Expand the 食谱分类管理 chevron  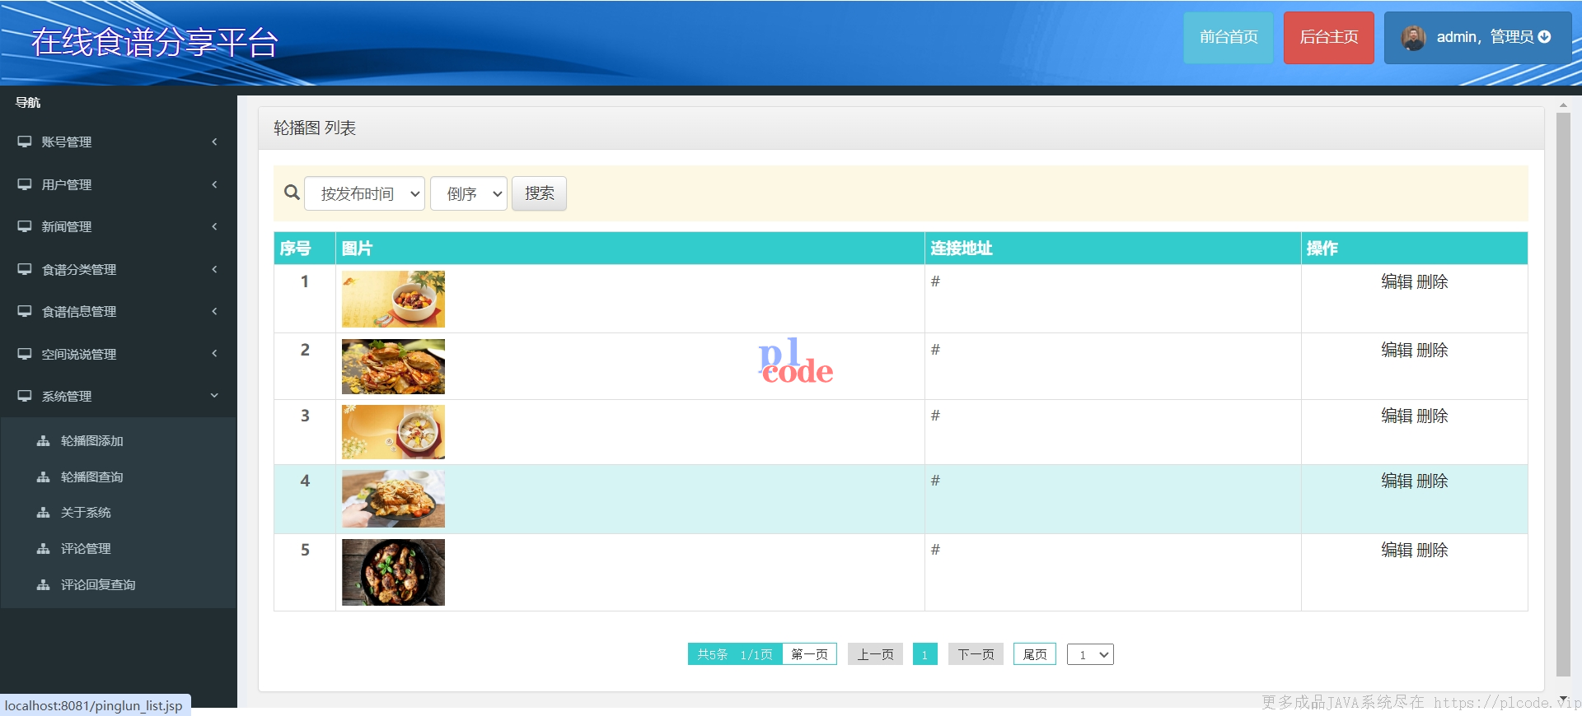[214, 269]
